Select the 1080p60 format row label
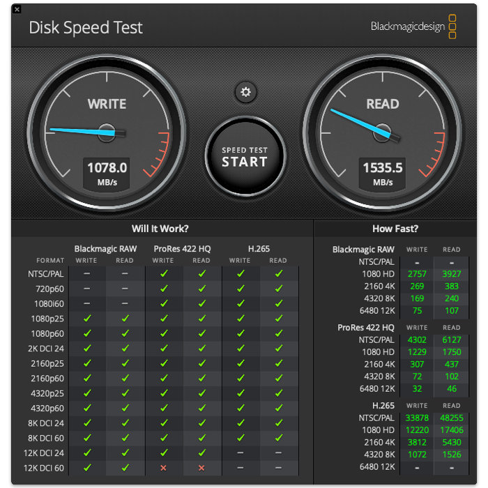 click(x=47, y=334)
